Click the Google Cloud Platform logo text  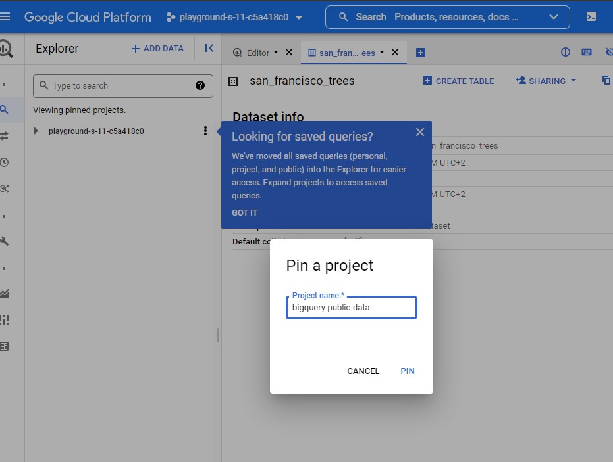pyautogui.click(x=88, y=17)
